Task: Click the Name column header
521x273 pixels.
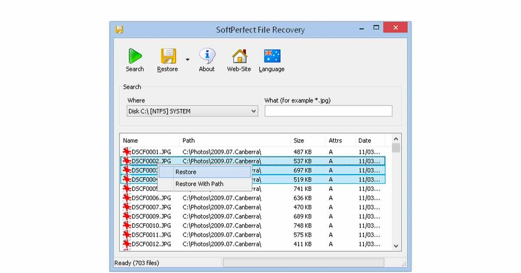Action: [x=130, y=140]
